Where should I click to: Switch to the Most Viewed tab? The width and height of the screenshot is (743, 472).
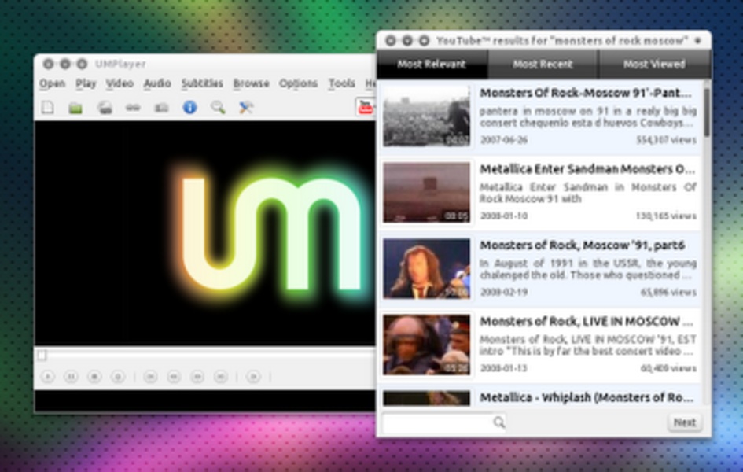[655, 64]
